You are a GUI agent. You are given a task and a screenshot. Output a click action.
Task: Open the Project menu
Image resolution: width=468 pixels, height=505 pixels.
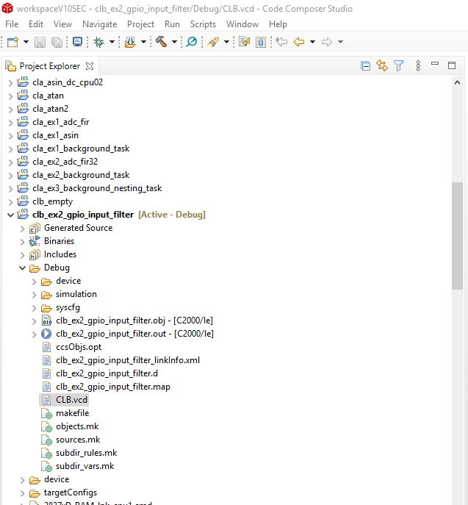pyautogui.click(x=140, y=24)
